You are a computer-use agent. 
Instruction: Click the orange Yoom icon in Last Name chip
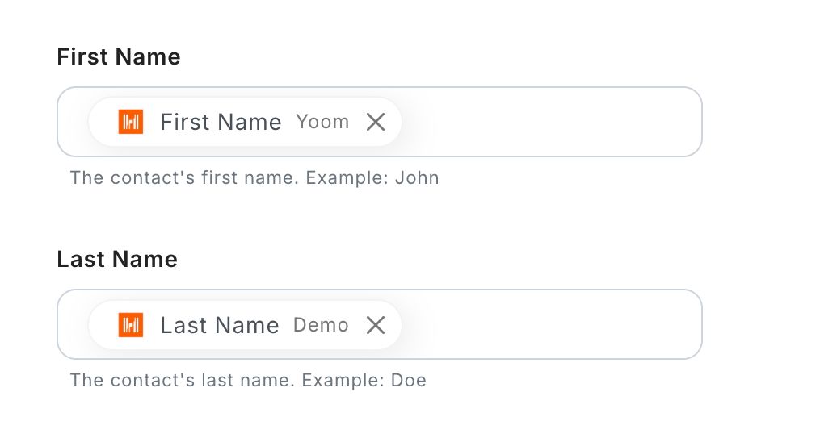pos(131,325)
